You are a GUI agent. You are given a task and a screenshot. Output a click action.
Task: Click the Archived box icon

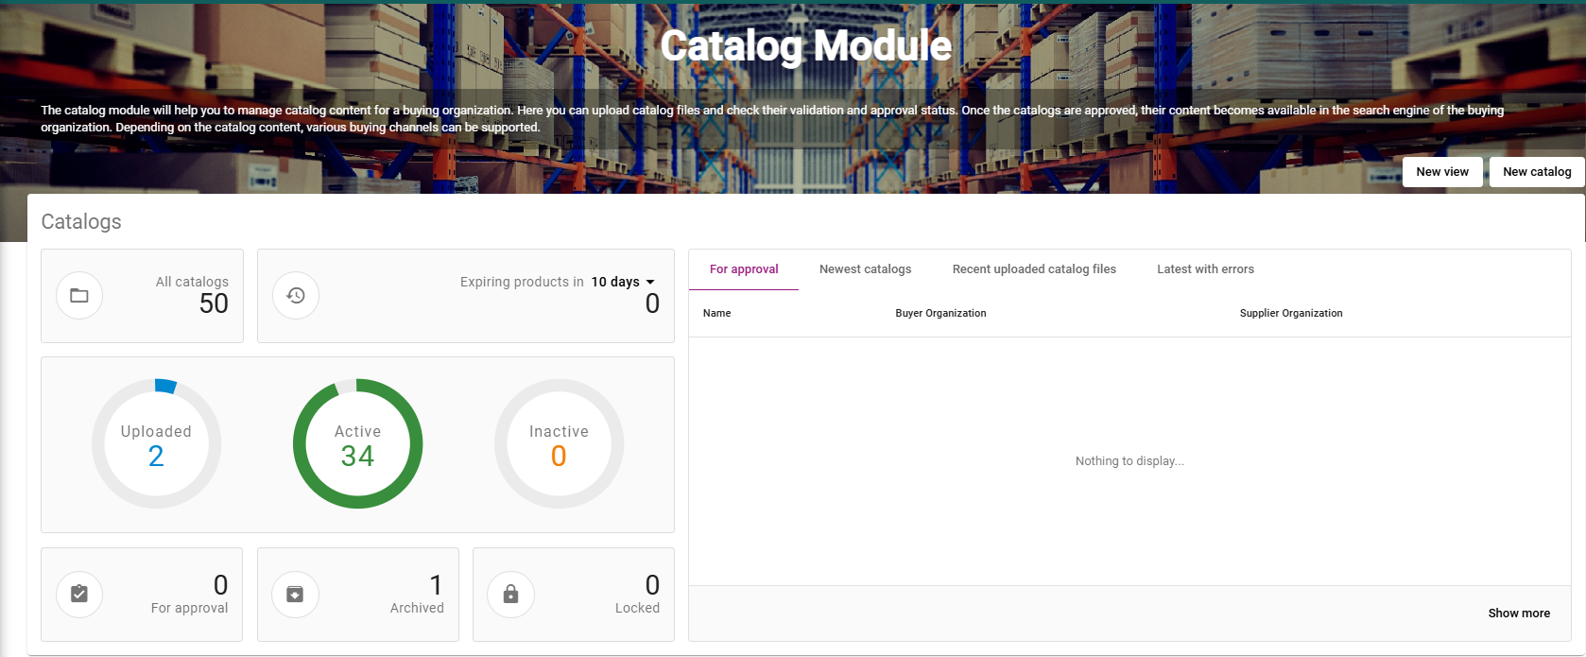pyautogui.click(x=295, y=595)
